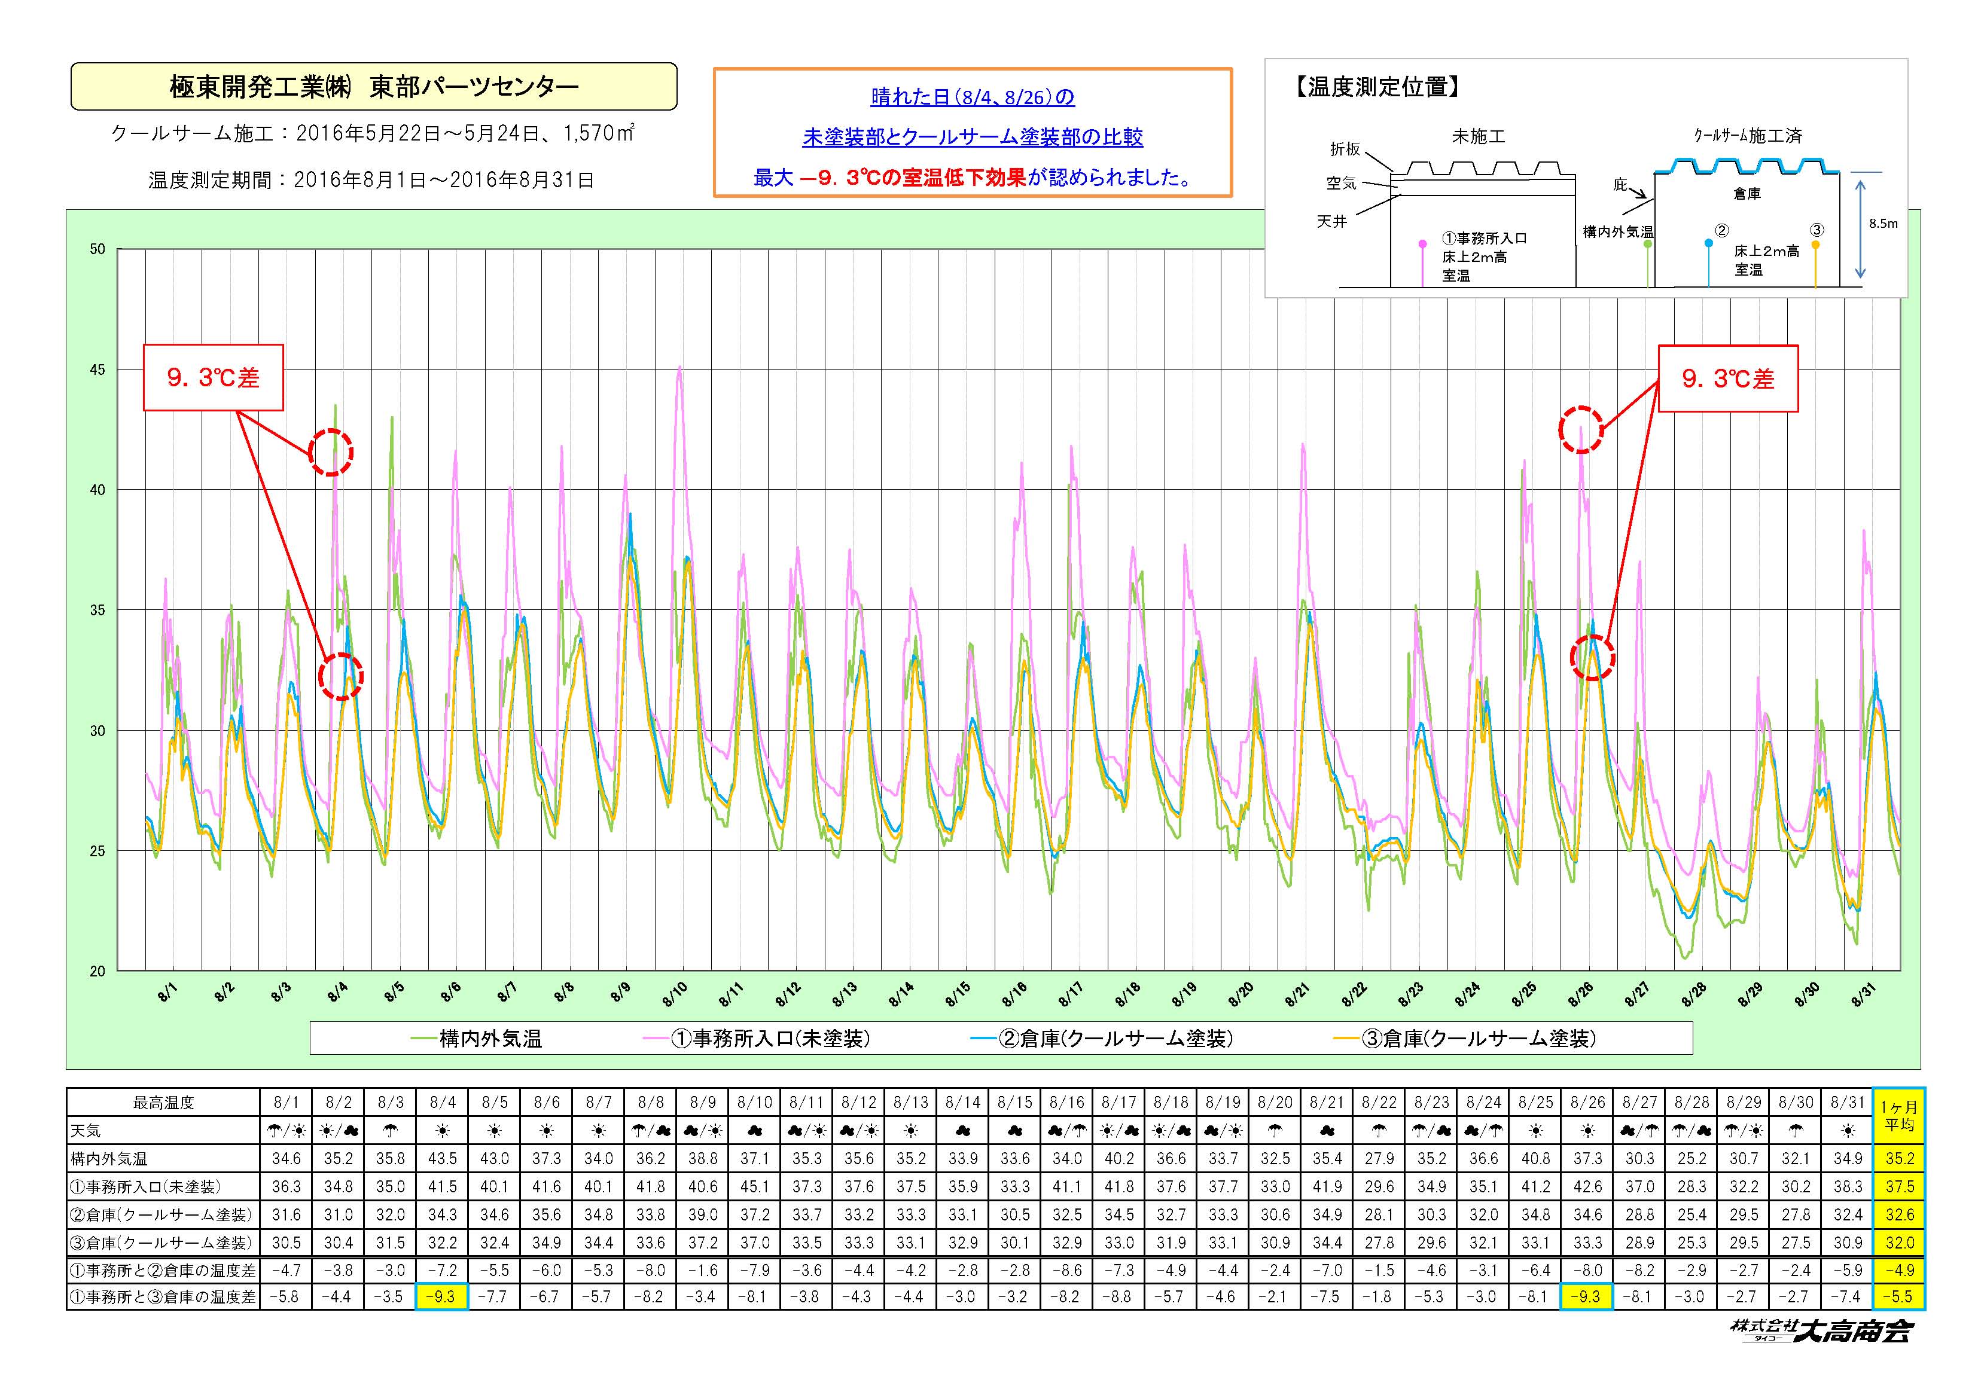
Task: Click the sun weather icon under 8/13
Action: (910, 1130)
